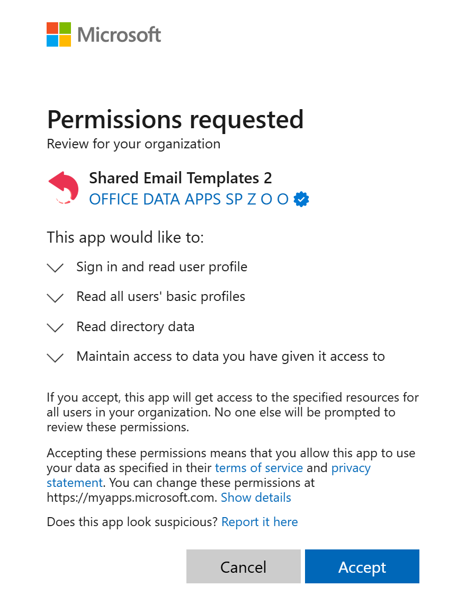The width and height of the screenshot is (466, 604).
Task: Report this suspicious app via Report it here
Action: pyautogui.click(x=259, y=522)
